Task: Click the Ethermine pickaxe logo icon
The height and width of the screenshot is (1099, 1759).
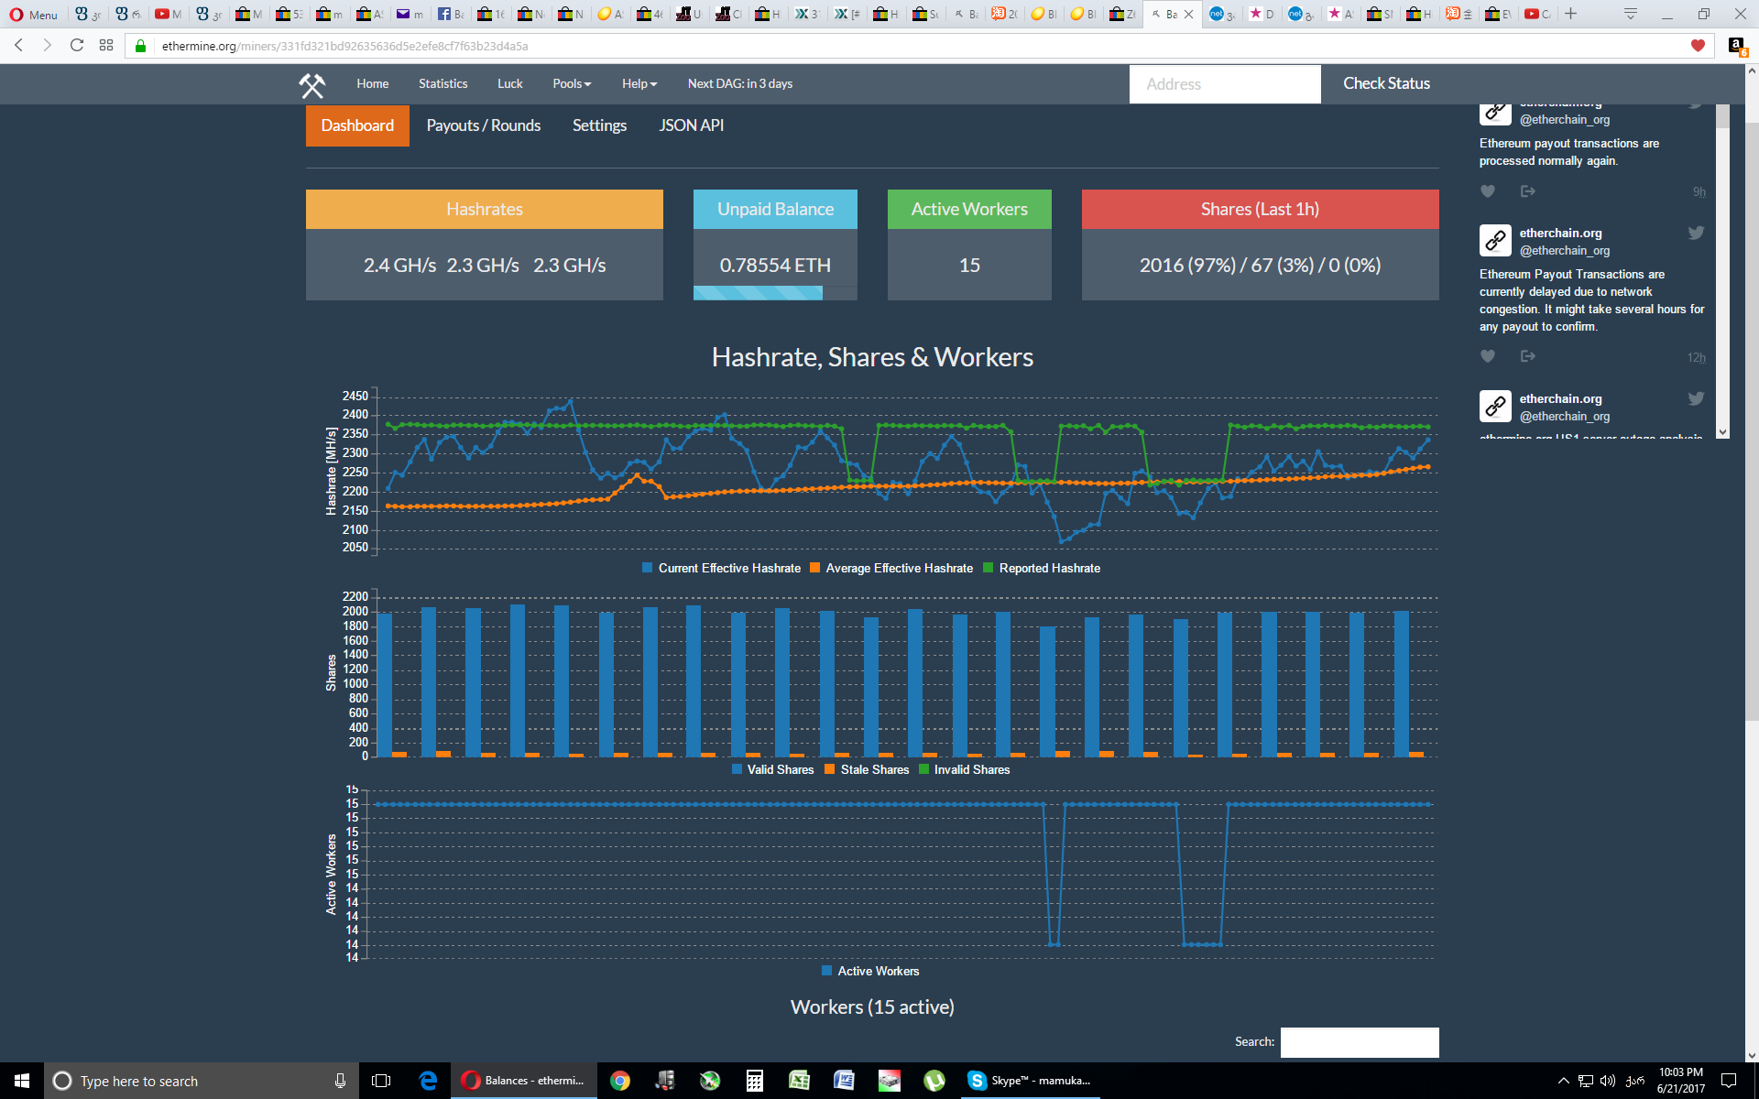Action: 311,85
